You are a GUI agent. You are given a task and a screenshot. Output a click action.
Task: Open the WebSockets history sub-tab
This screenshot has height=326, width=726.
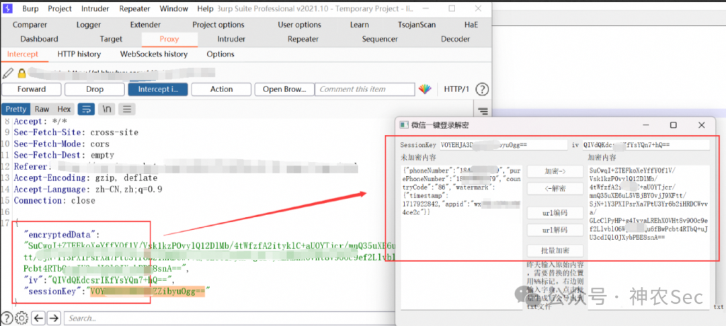pyautogui.click(x=154, y=54)
